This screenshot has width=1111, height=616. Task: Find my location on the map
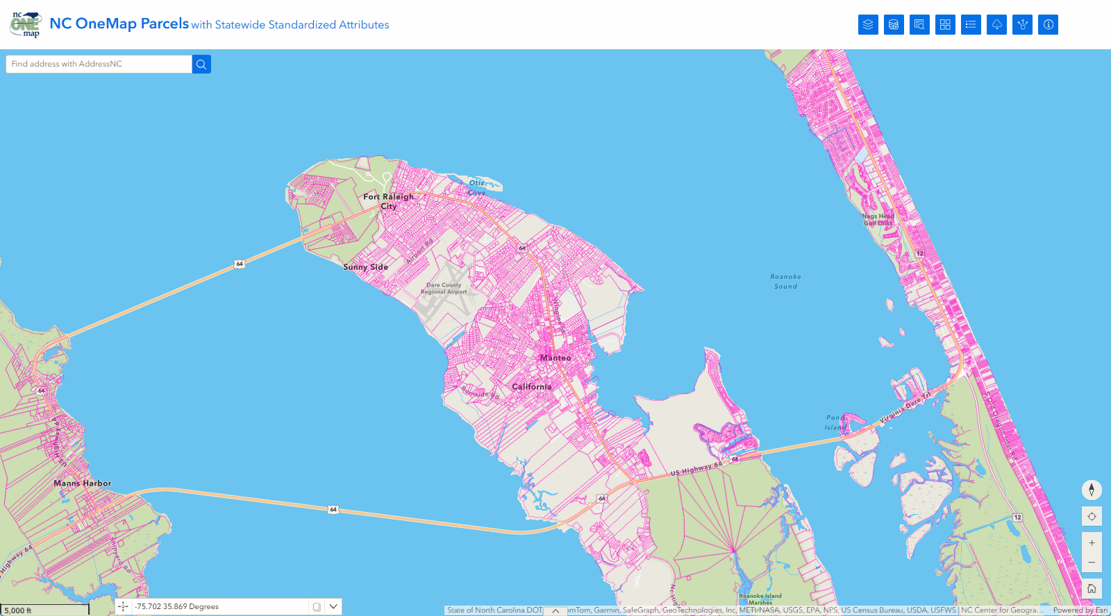click(x=1092, y=517)
